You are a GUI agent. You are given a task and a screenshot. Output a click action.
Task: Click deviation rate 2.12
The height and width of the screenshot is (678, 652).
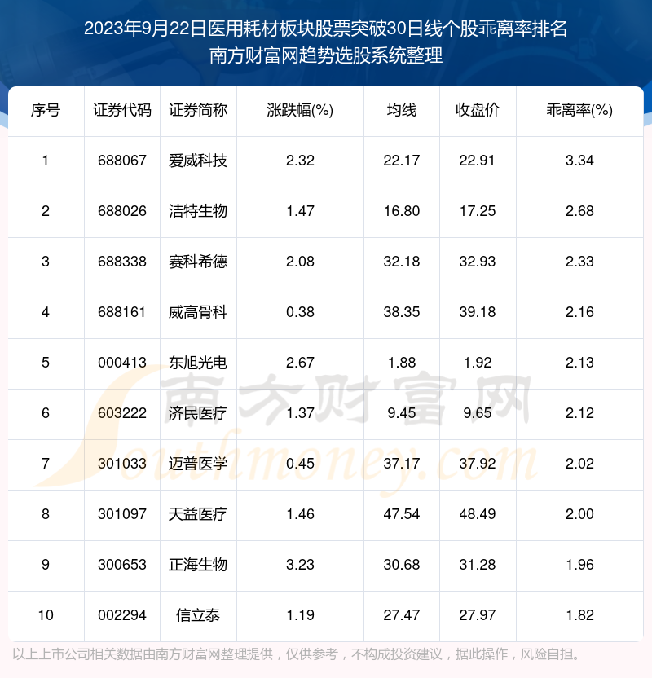(579, 413)
